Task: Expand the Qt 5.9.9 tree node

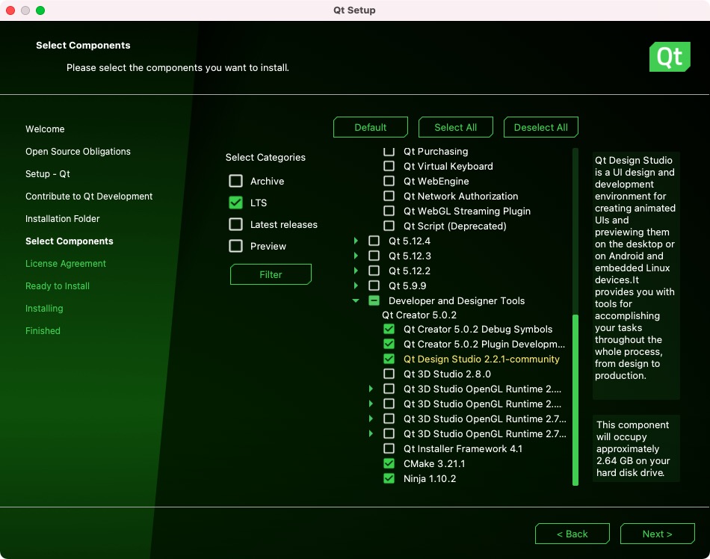Action: coord(356,285)
